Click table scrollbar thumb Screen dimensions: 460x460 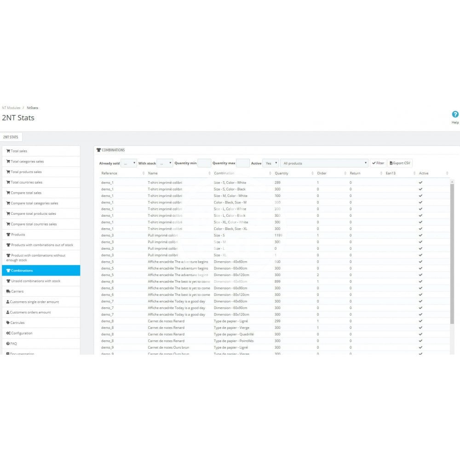tap(452, 254)
